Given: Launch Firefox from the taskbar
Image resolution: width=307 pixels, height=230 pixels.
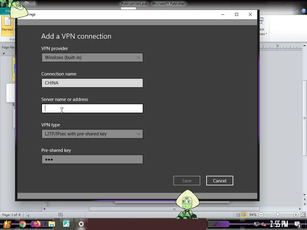Looking at the screenshot, I should [37, 224].
